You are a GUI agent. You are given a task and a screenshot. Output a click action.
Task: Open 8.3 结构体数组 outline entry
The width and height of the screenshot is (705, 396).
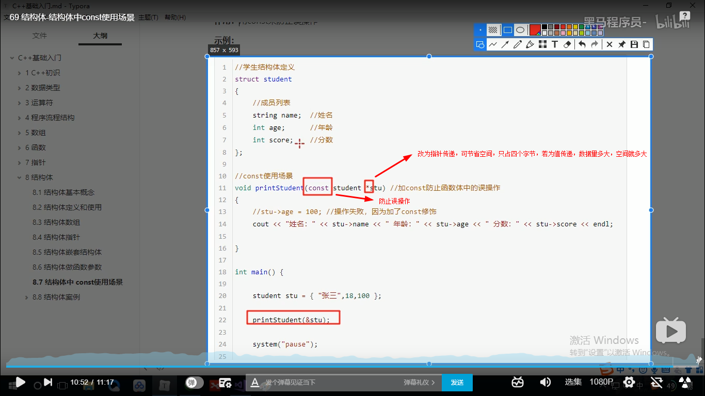[x=56, y=222]
